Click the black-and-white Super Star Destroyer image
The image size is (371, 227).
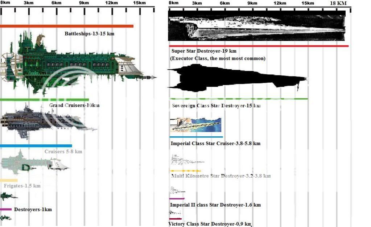pyautogui.click(x=257, y=25)
